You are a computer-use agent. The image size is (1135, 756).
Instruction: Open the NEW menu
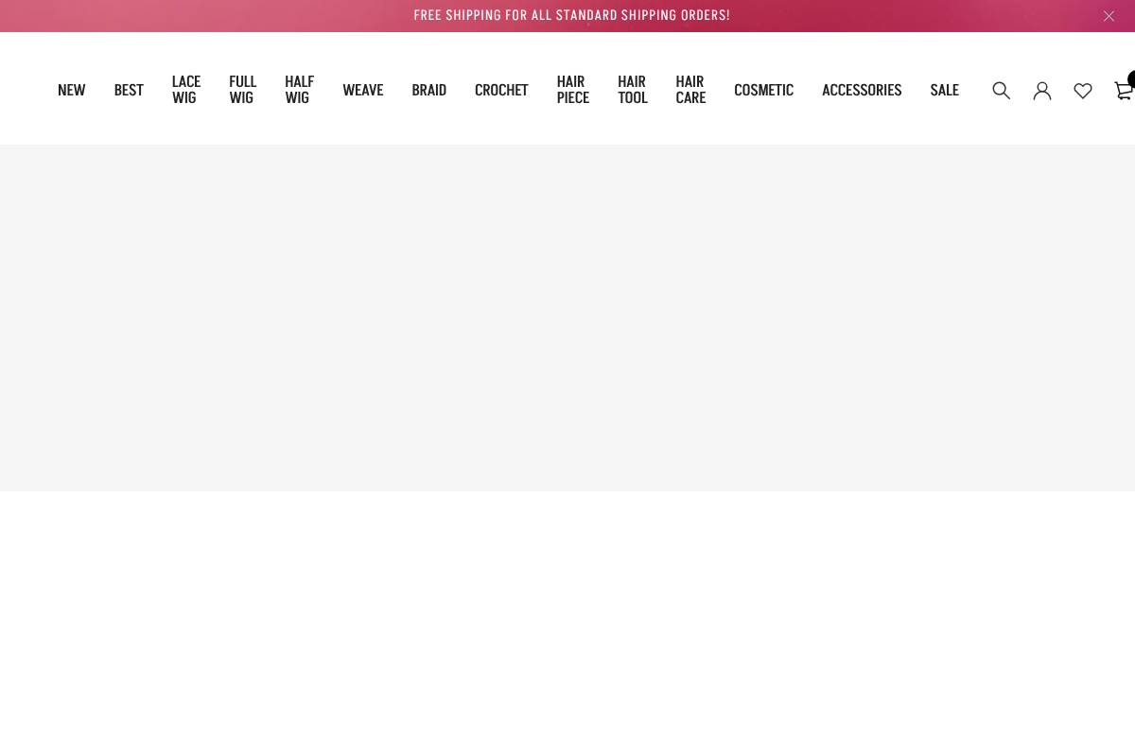point(71,89)
